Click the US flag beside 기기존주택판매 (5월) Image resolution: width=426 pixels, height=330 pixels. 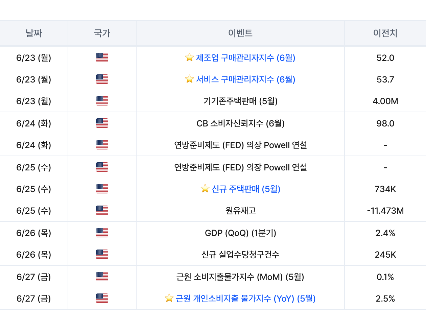point(102,101)
